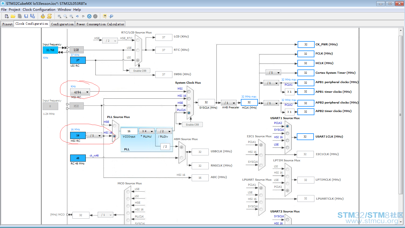Screen dimensions: 405x228
Task: Click the LSE oscillator block
Action: [76, 50]
